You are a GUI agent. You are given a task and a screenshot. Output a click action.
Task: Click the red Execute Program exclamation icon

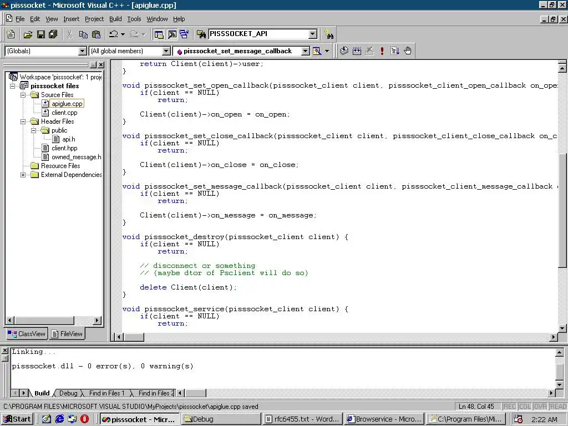click(382, 51)
